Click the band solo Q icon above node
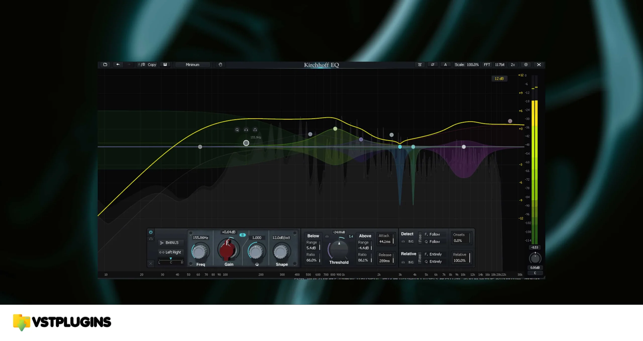Image resolution: width=643 pixels, height=341 pixels. point(237,130)
